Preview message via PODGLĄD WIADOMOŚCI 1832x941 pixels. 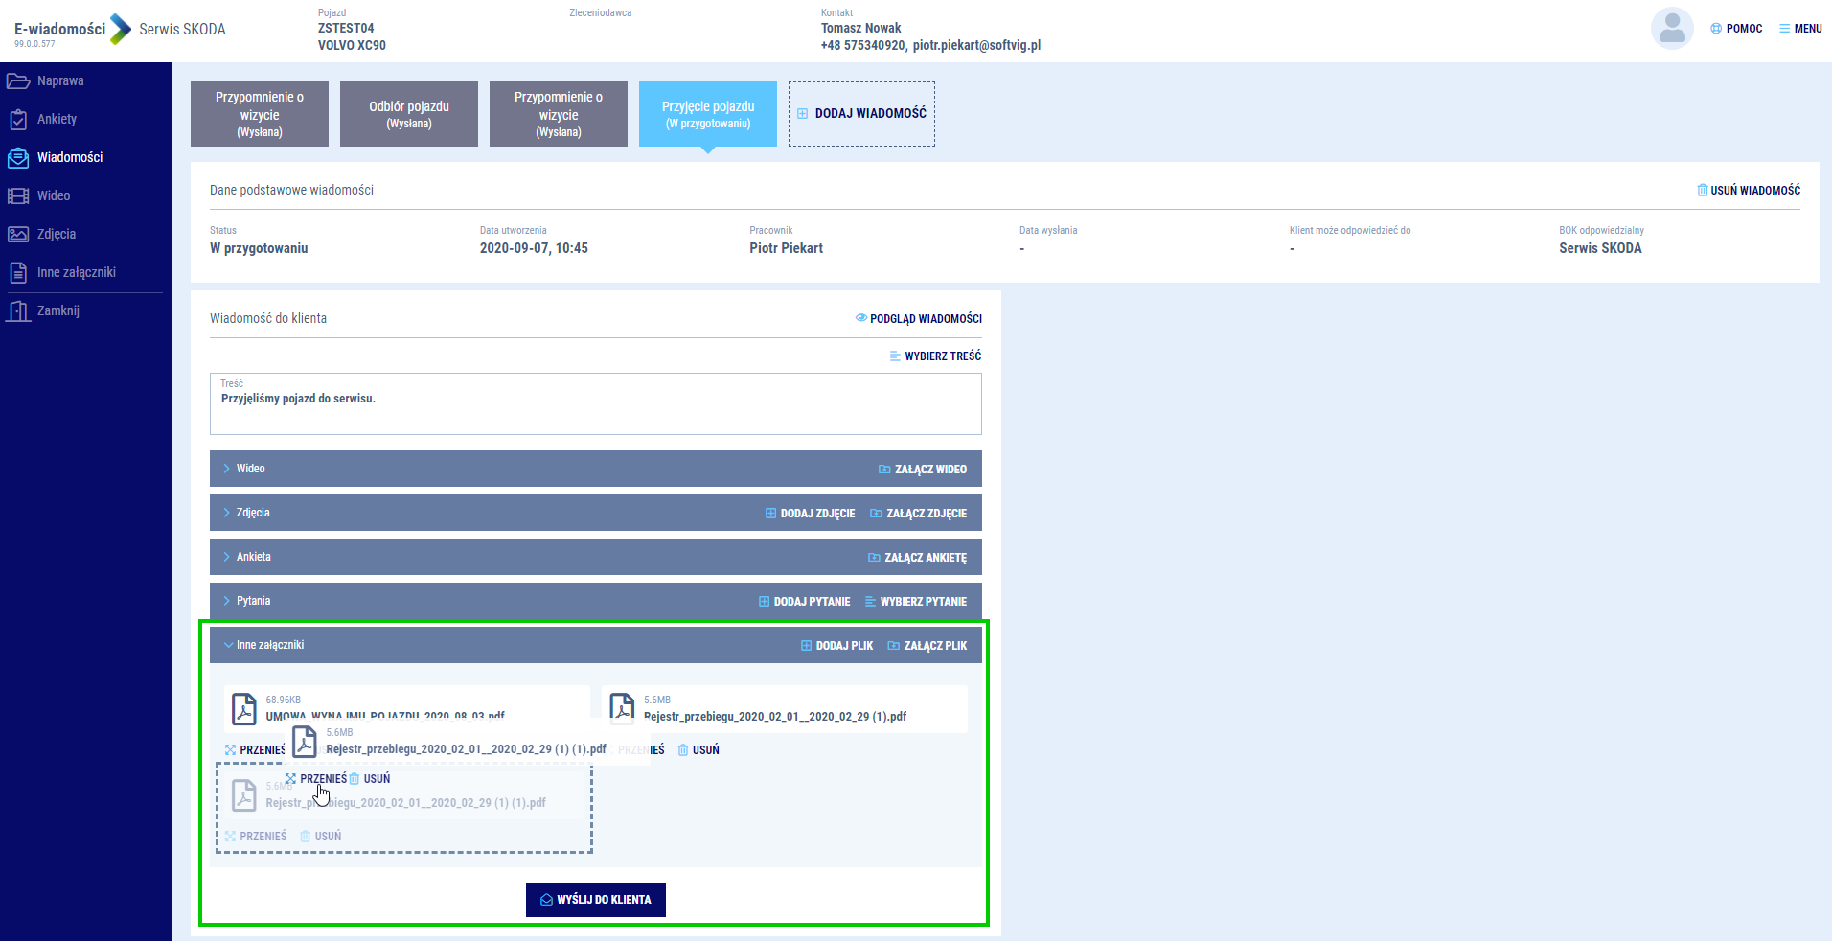click(918, 319)
